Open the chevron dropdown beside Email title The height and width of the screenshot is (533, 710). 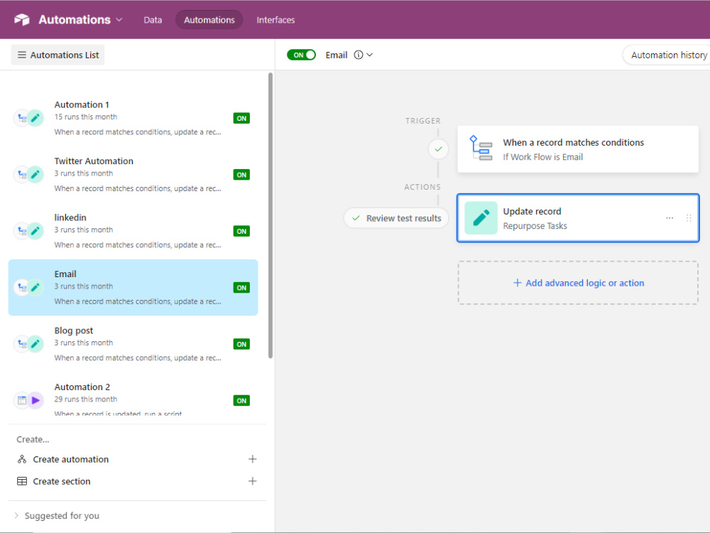[369, 55]
